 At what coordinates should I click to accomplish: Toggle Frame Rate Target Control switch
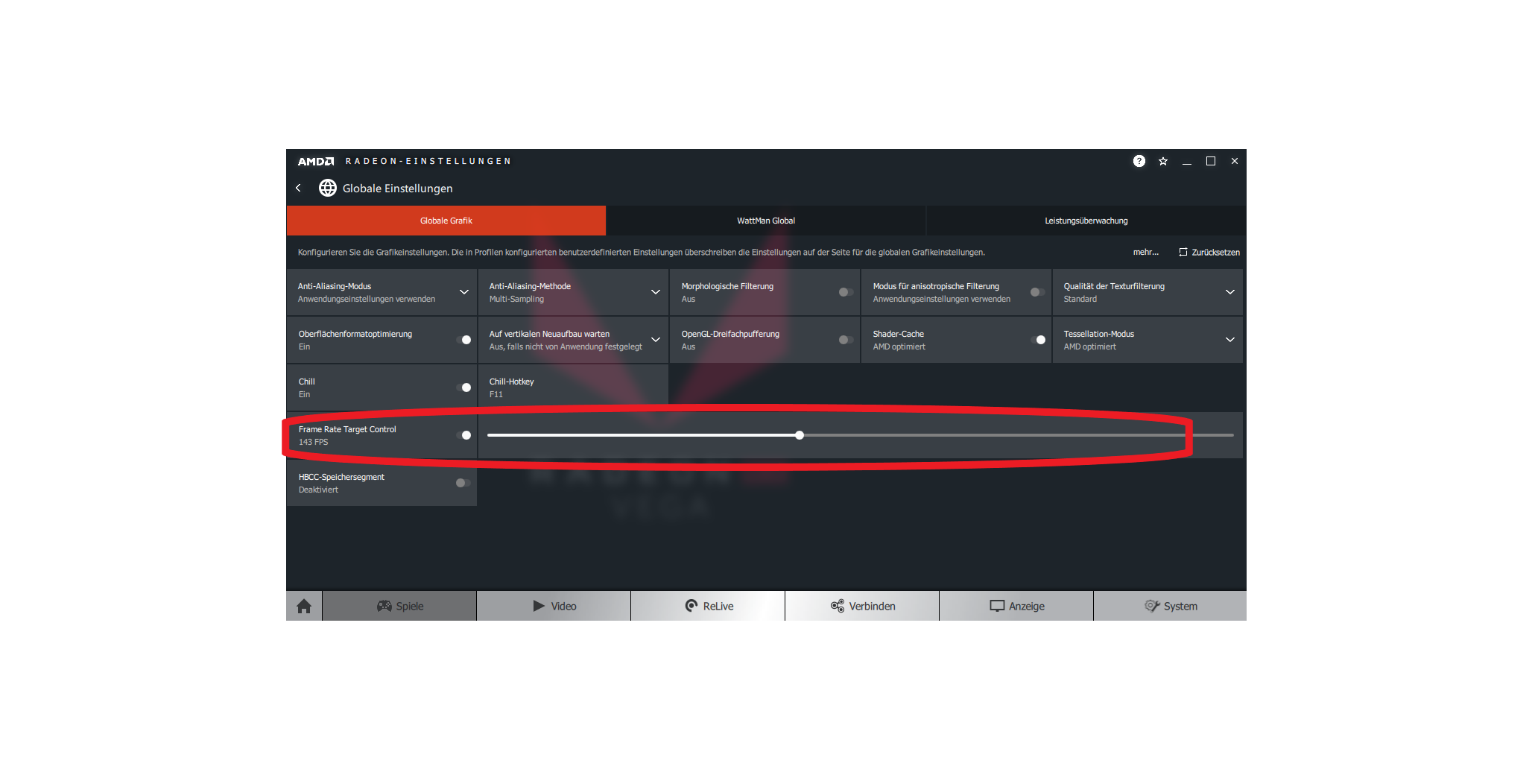[x=463, y=435]
